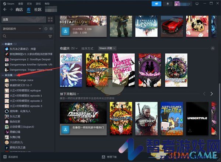Open Ultra Despair Girls cover in 收藏夹 shelf
The height and width of the screenshot is (162, 221).
[150, 70]
